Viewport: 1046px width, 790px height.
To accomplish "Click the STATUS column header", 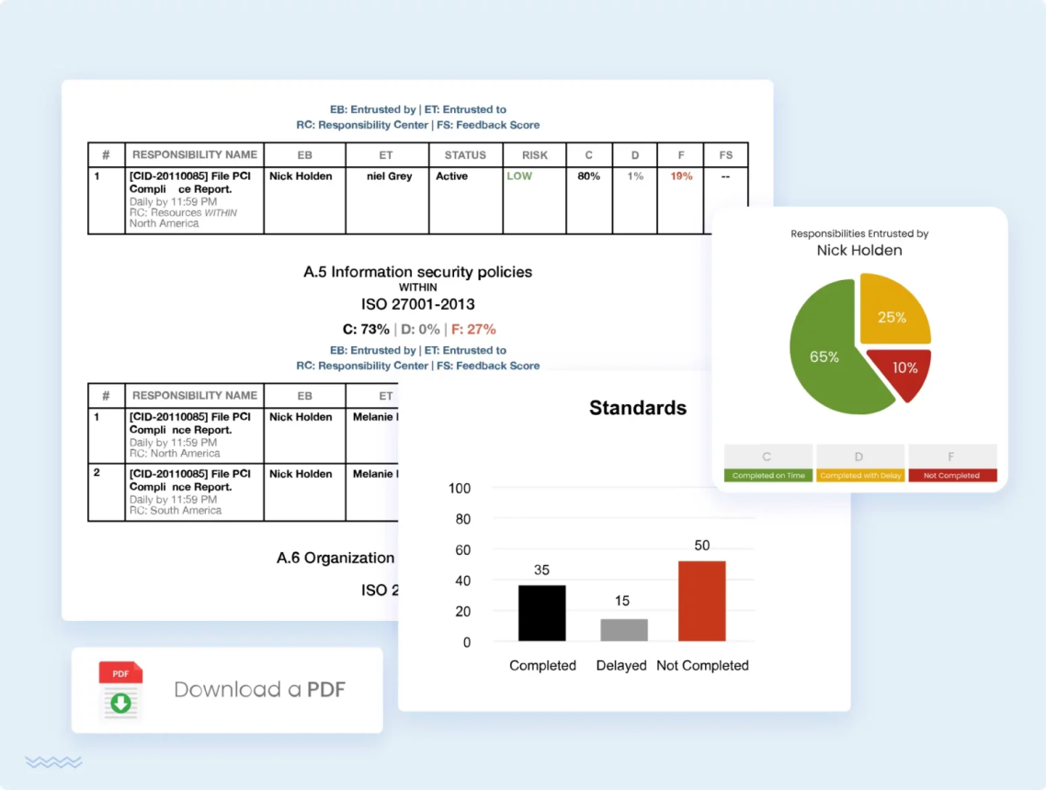I will 466,154.
